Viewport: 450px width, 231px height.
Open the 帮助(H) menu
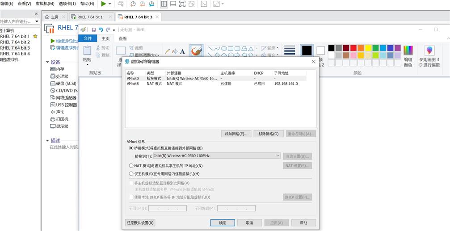(x=87, y=4)
